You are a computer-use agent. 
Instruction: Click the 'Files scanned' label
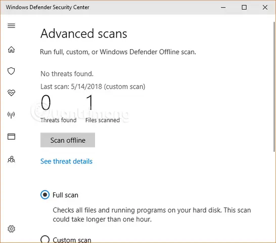(x=103, y=120)
